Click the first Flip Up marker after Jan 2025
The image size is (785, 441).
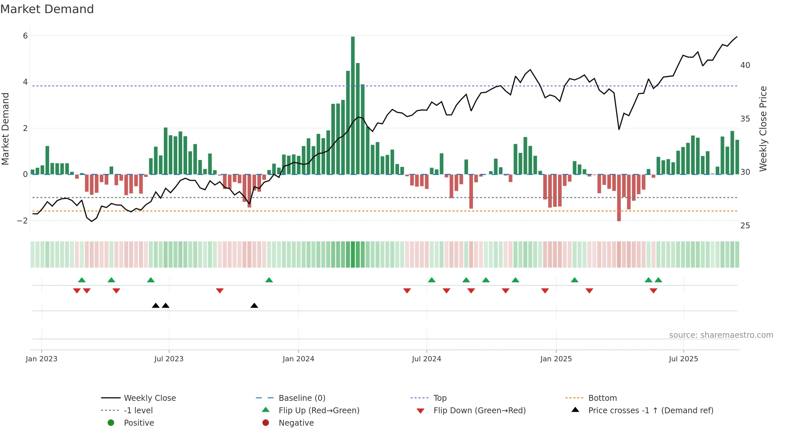[575, 280]
